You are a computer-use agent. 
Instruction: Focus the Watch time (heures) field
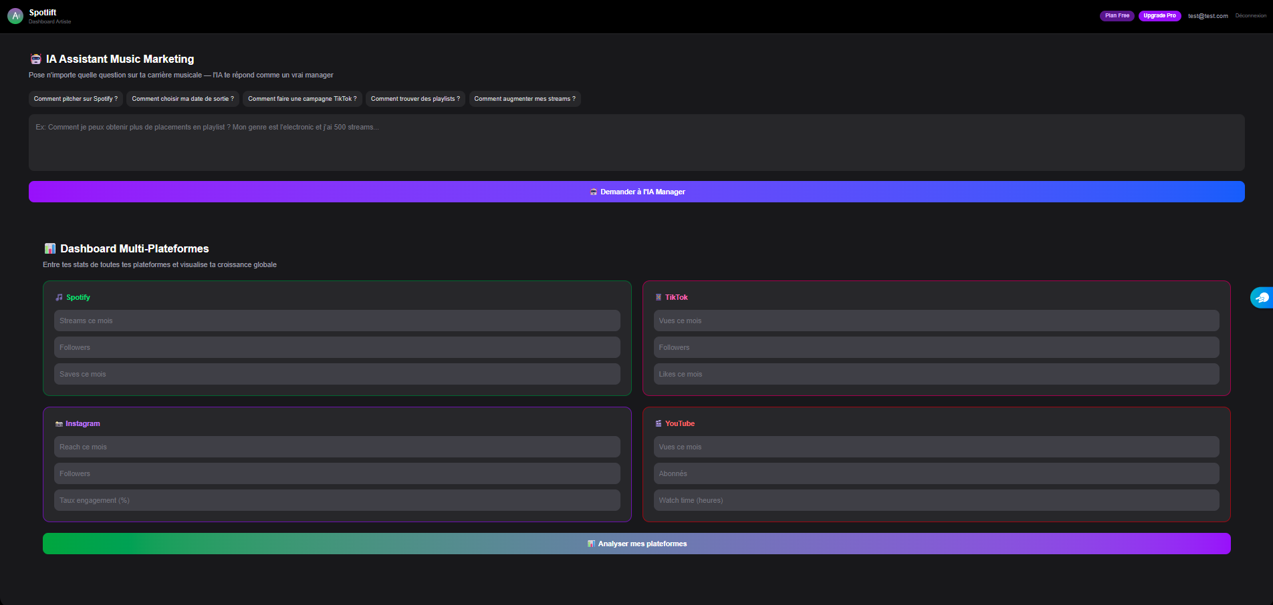pos(936,500)
